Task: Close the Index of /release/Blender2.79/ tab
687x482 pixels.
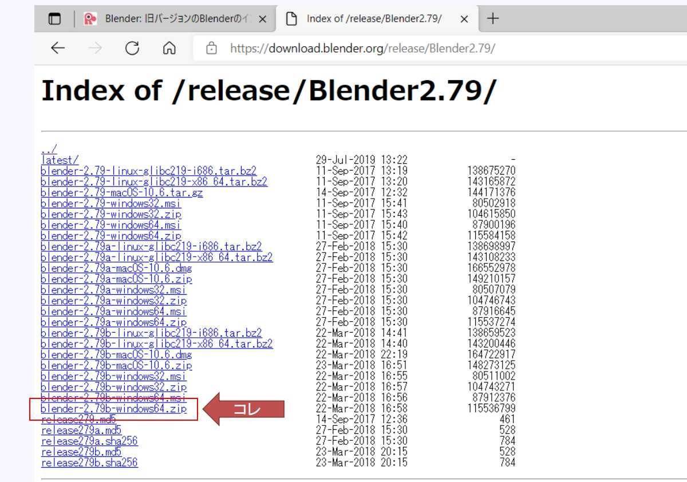Action: [x=464, y=19]
